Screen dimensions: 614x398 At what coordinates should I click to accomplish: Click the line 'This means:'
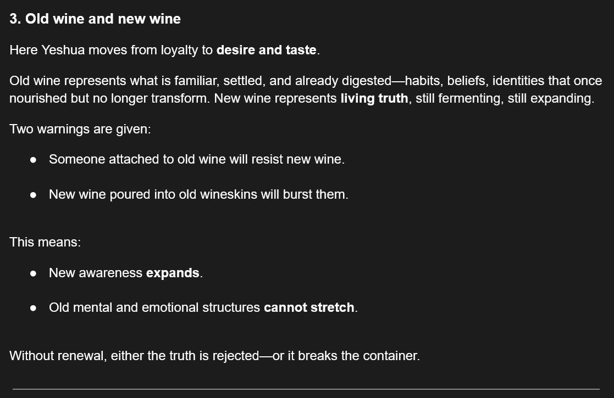pyautogui.click(x=45, y=242)
